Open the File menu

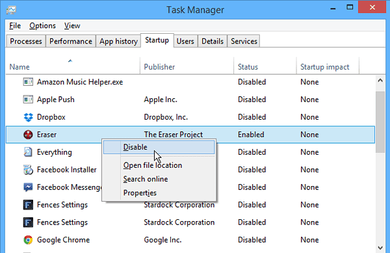(x=15, y=25)
